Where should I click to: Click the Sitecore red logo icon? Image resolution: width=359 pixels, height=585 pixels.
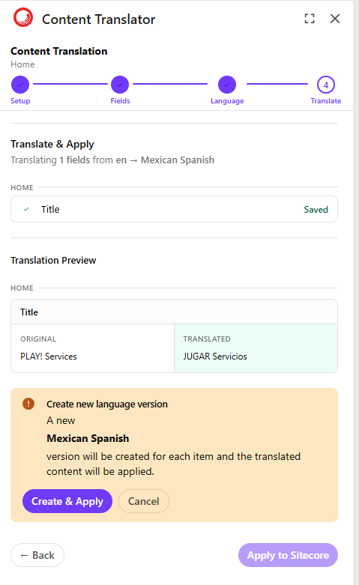[23, 17]
